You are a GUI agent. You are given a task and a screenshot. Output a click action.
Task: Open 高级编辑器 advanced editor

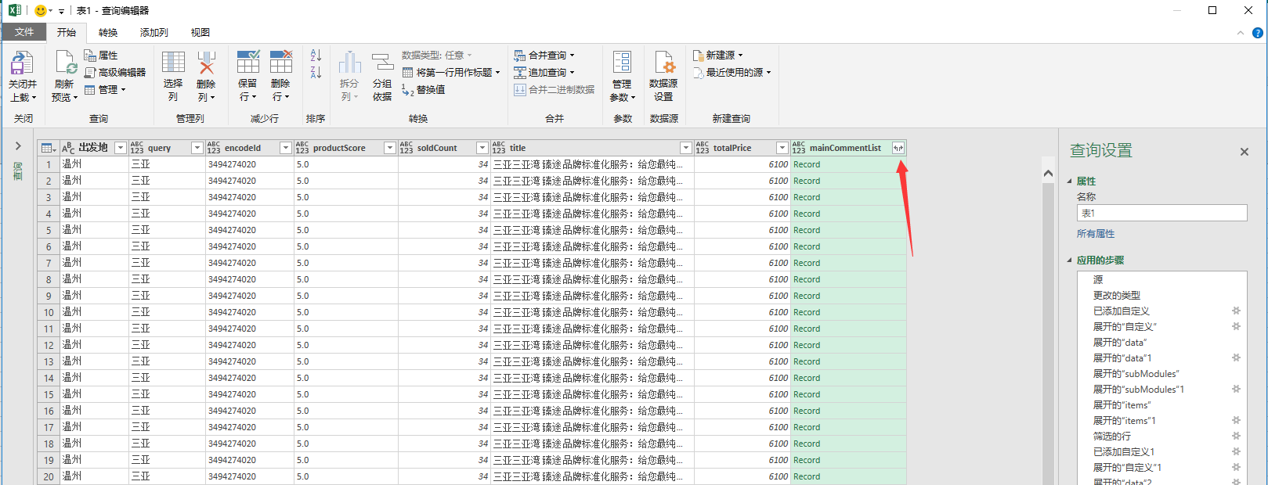click(115, 72)
